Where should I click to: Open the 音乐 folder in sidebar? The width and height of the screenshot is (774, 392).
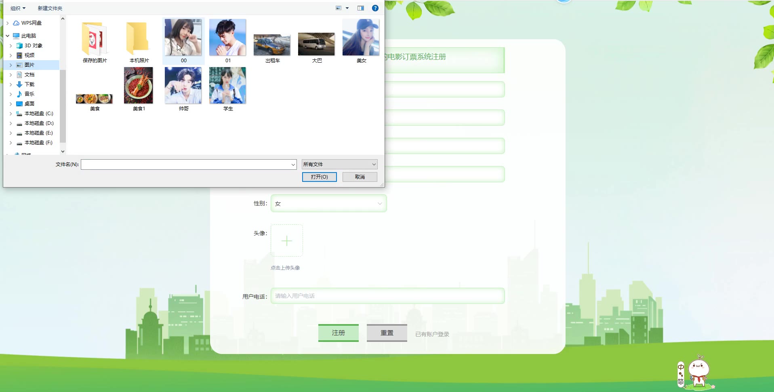(x=29, y=94)
